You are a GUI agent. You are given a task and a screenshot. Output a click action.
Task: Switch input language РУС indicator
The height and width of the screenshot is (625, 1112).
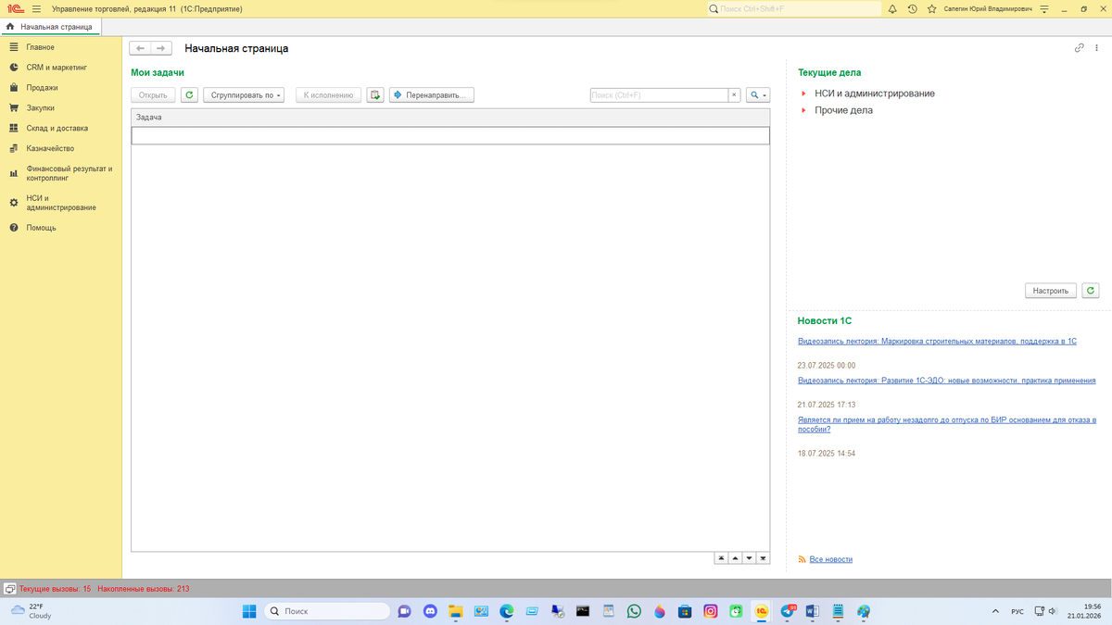[1017, 611]
